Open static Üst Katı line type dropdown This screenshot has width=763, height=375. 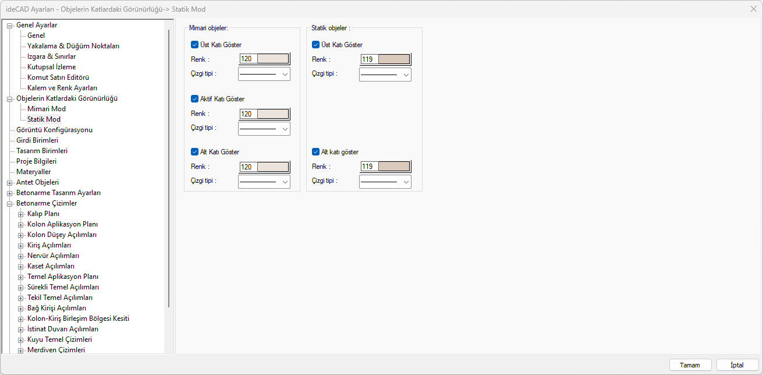[385, 74]
